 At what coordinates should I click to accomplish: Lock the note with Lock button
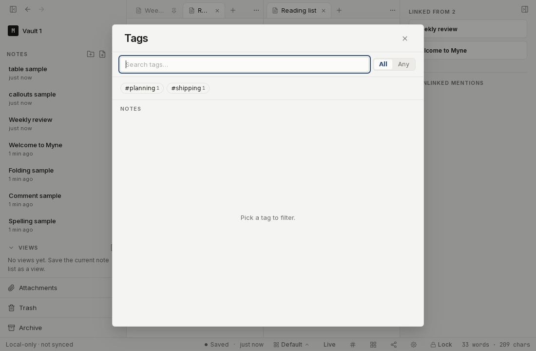[441, 345]
